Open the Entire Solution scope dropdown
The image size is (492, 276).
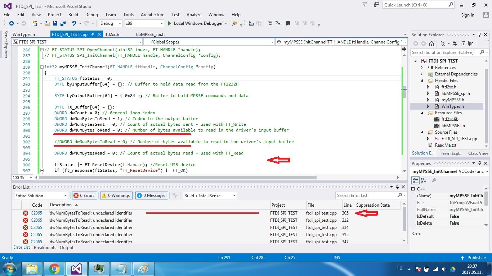click(41, 195)
